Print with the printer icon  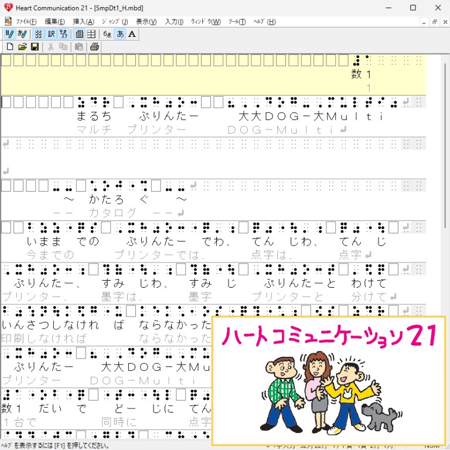click(94, 46)
